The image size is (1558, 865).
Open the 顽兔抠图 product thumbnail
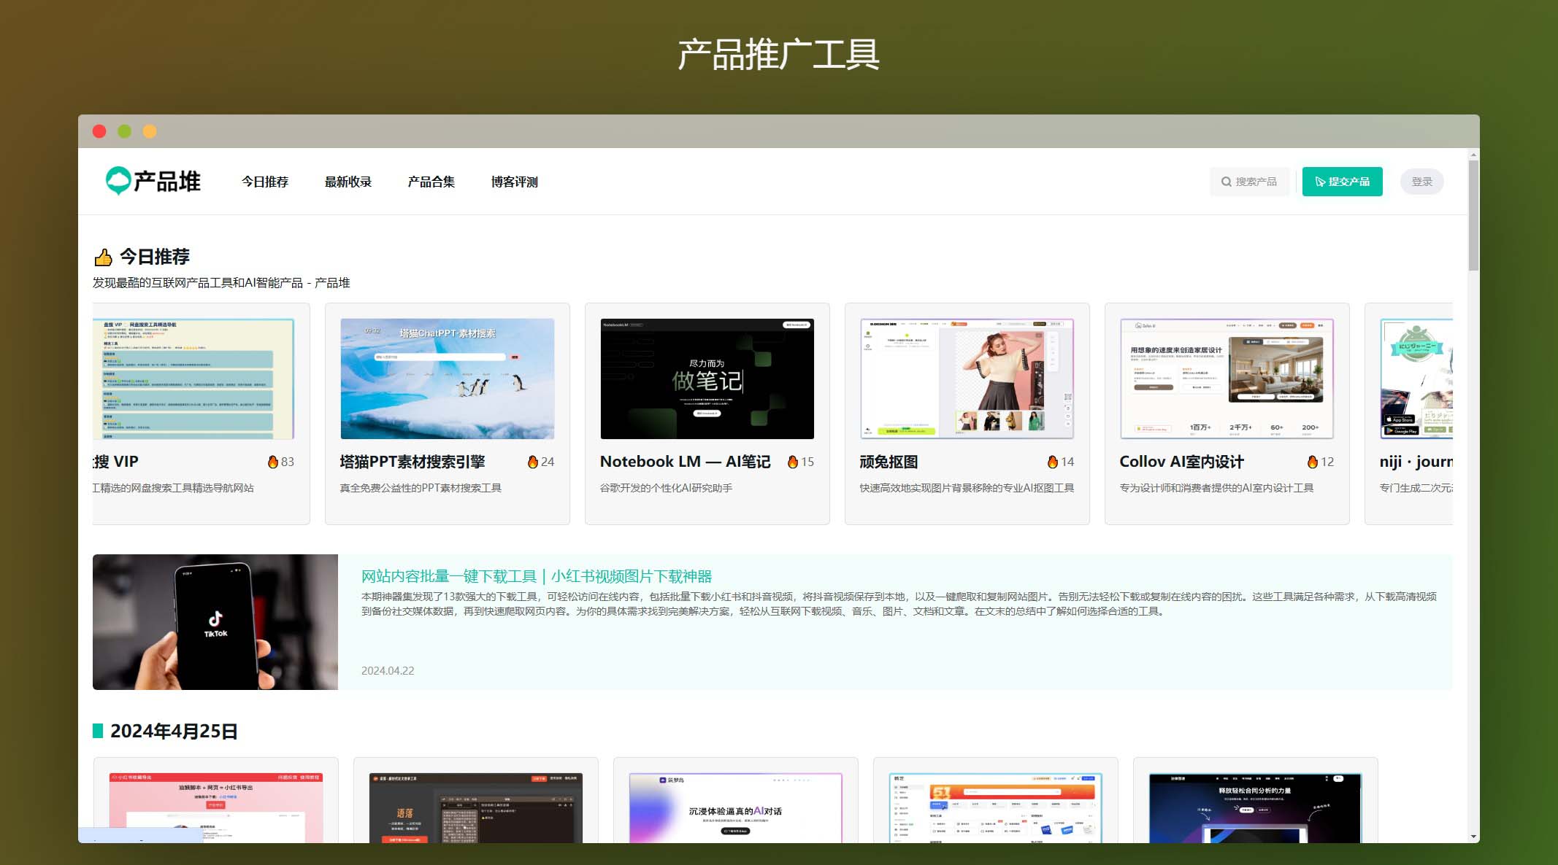[x=967, y=379]
